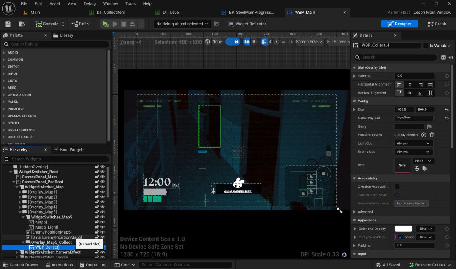The image size is (456, 269).
Task: Open the Browse to asset toolbar icon
Action: [22, 24]
